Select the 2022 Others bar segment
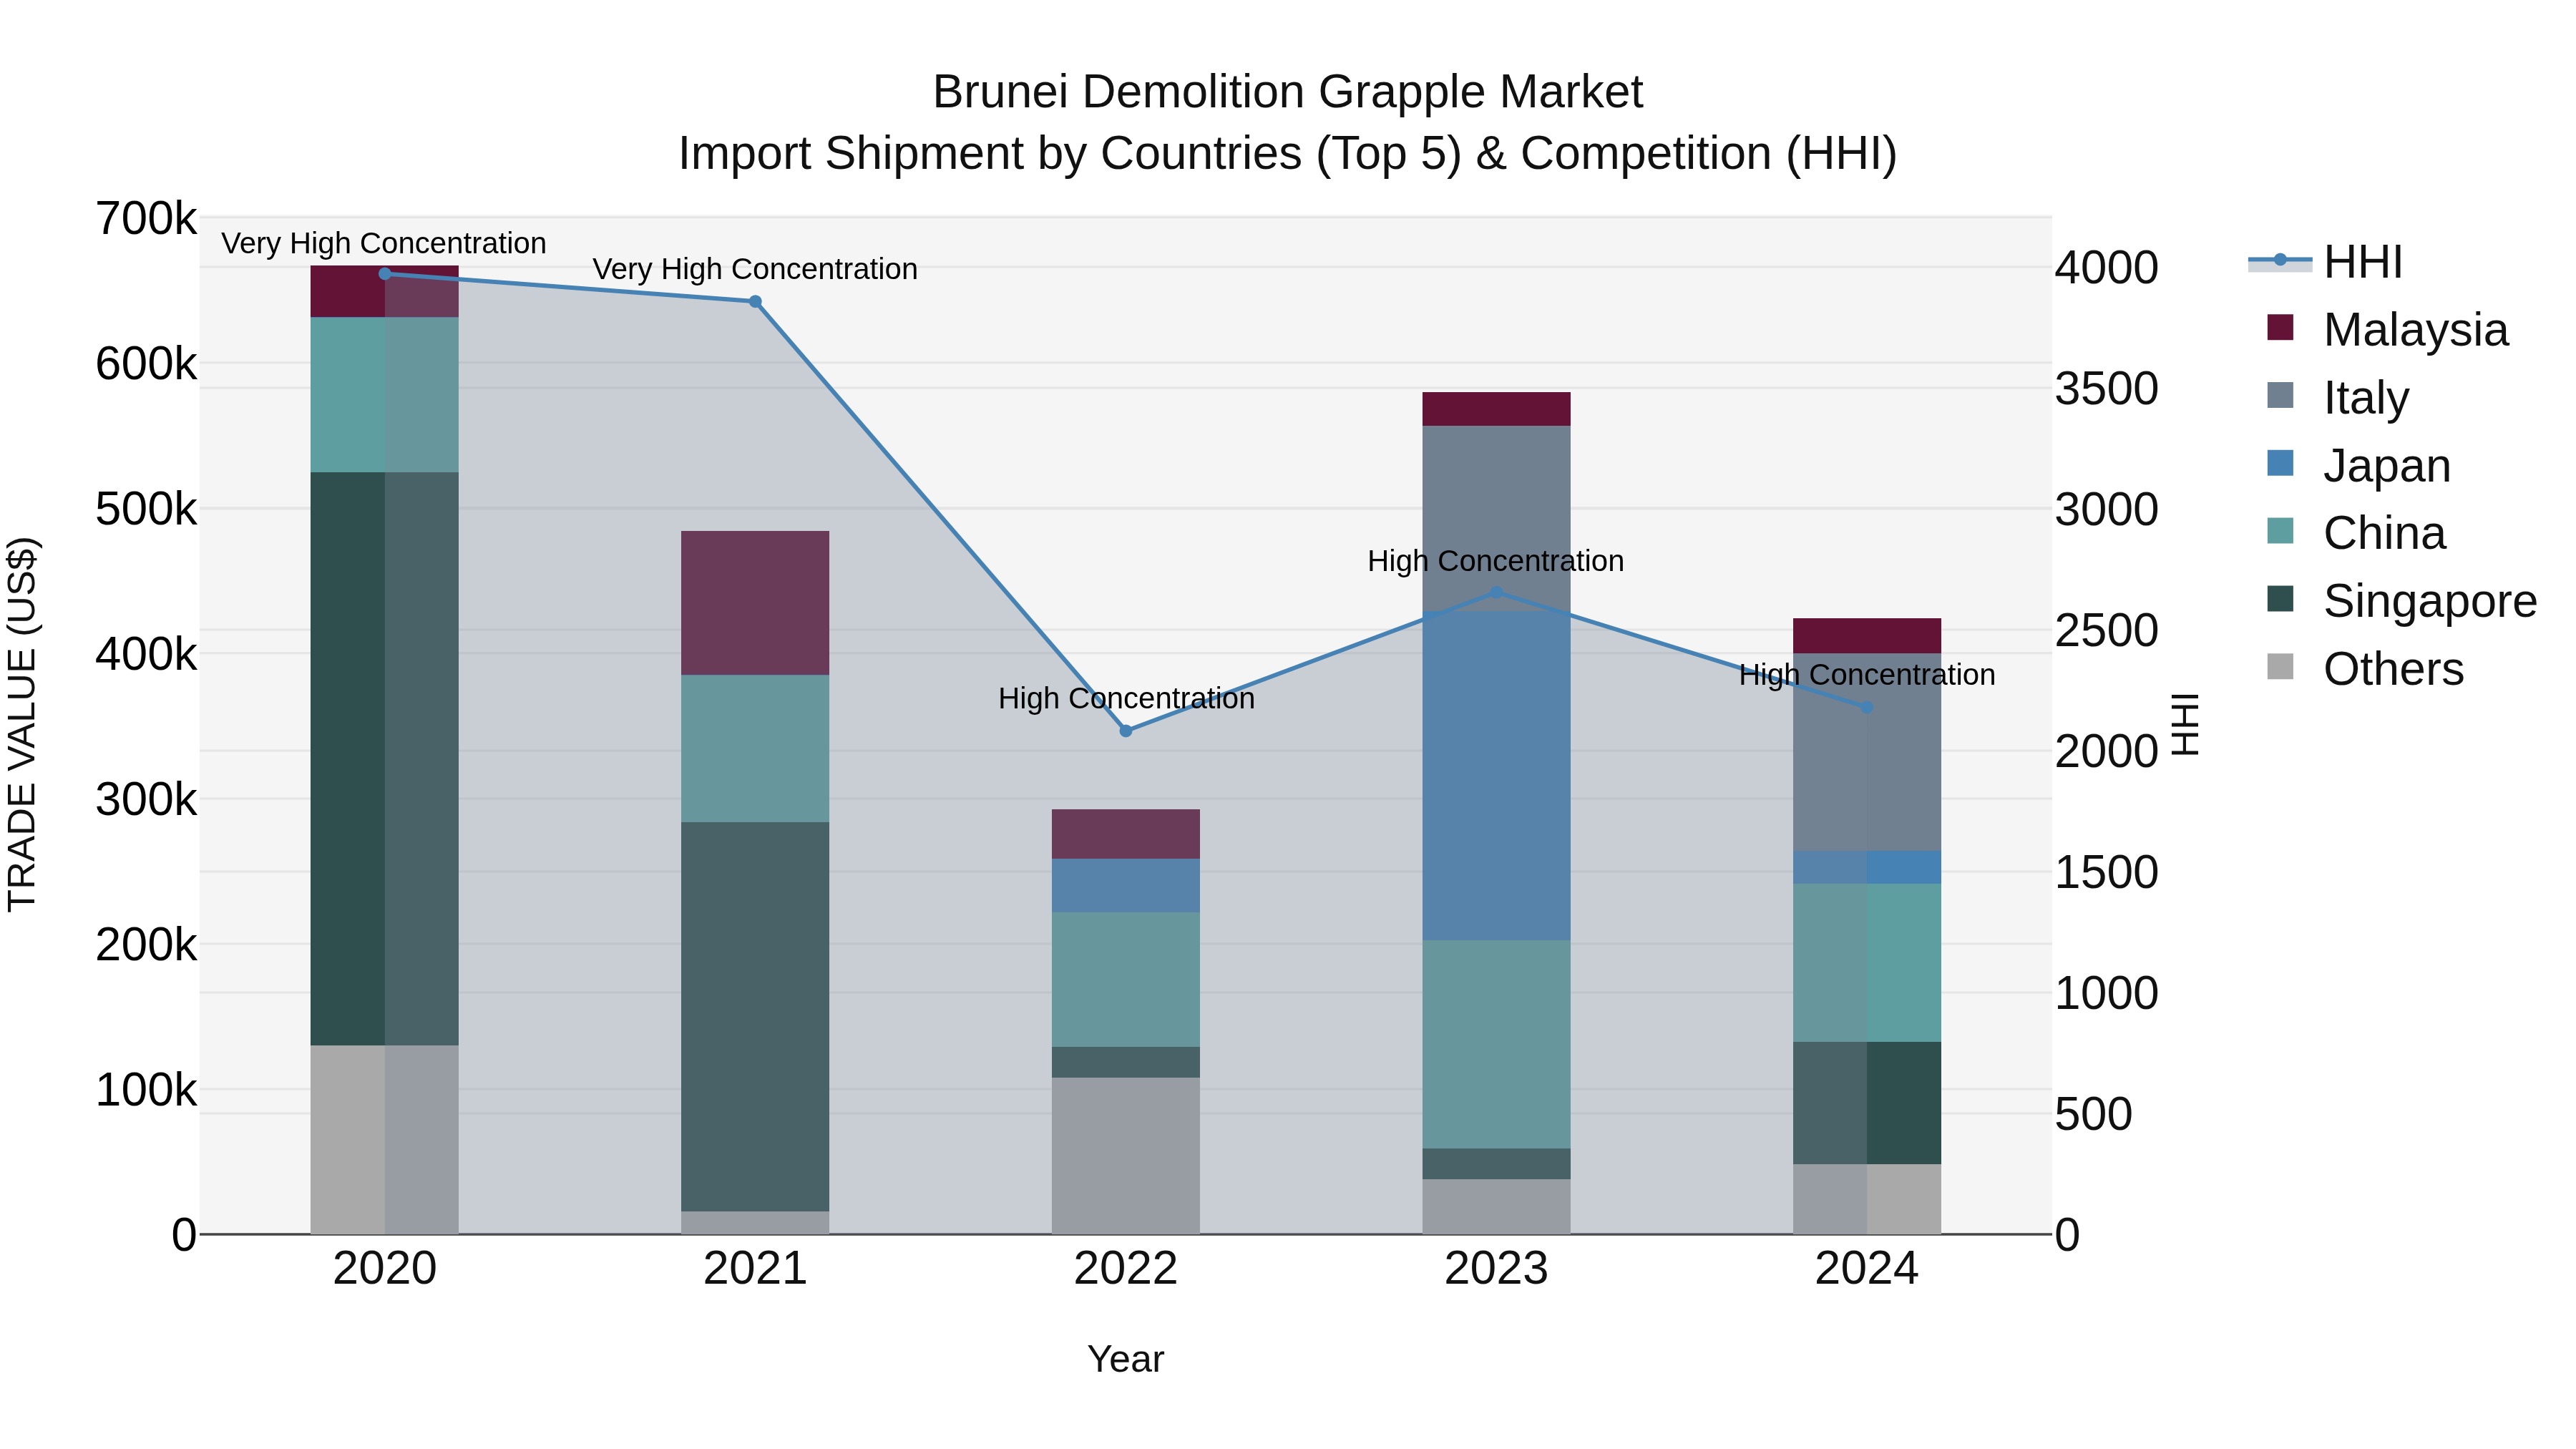Screen dimensions: 2576x1449 point(1126,1156)
